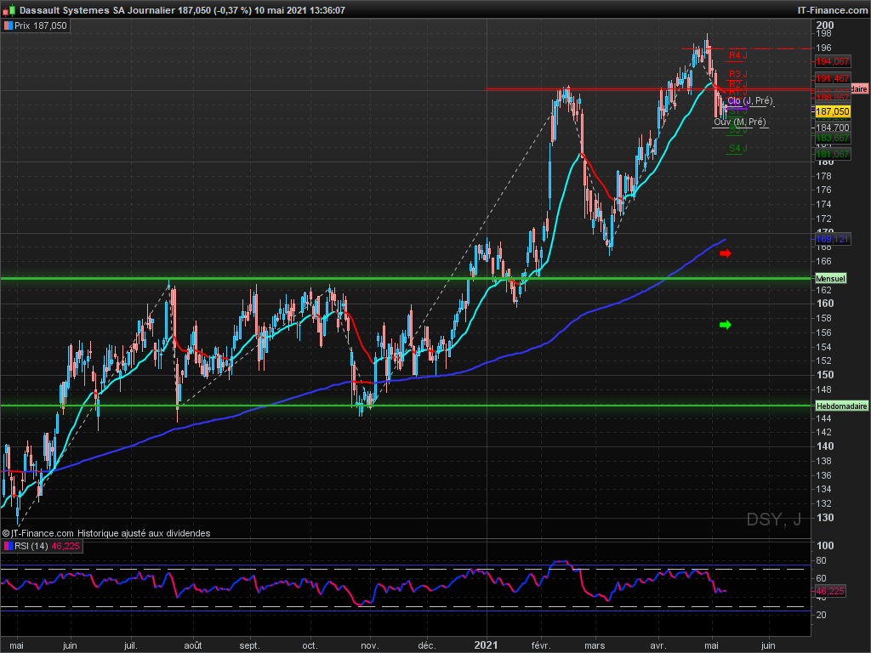
Task: Click the nov. label on time axis
Action: tap(370, 645)
